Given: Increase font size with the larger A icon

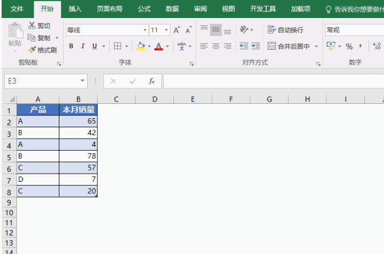Looking at the screenshot, I should (177, 30).
